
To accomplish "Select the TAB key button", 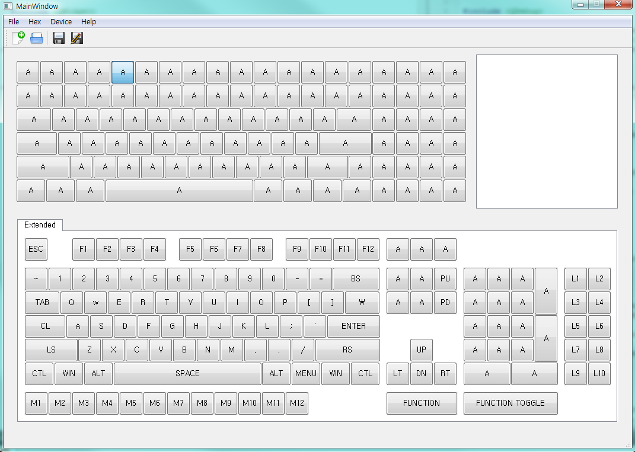I will coord(42,303).
